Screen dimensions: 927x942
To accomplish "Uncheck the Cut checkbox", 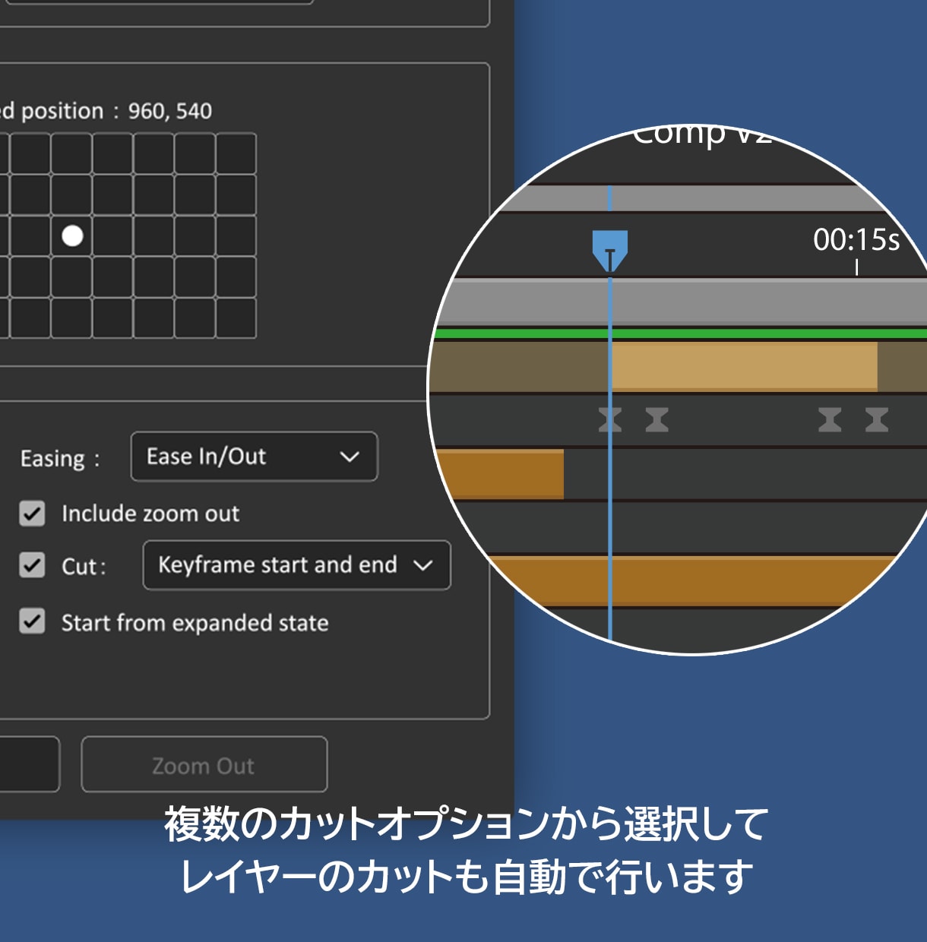I will (x=32, y=565).
